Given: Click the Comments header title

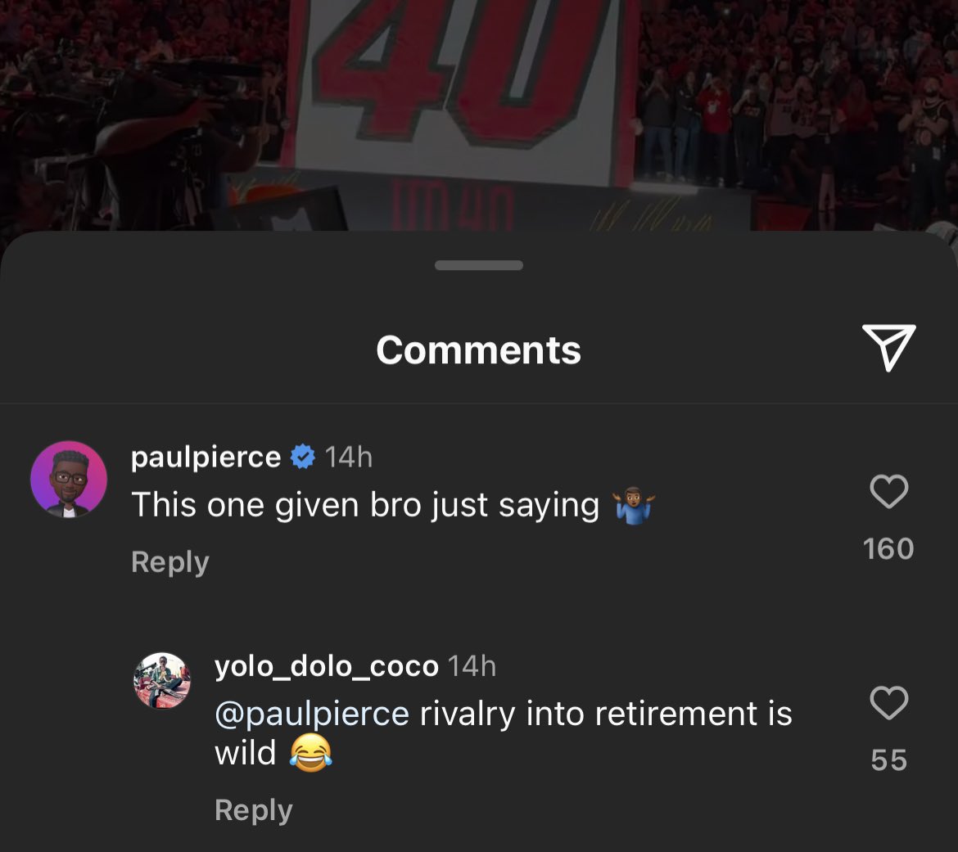Looking at the screenshot, I should [x=479, y=350].
